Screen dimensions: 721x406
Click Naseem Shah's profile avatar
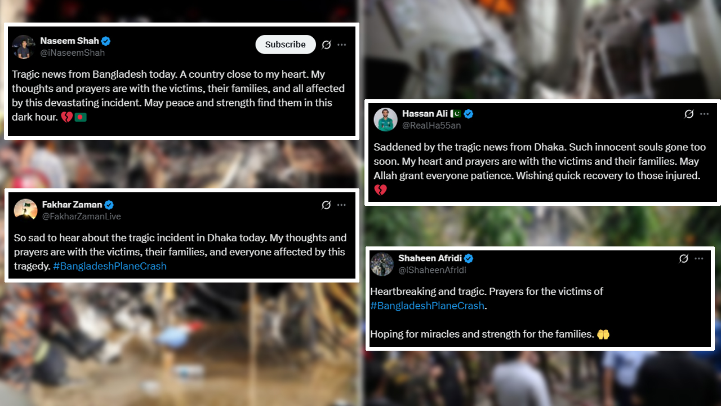[24, 47]
